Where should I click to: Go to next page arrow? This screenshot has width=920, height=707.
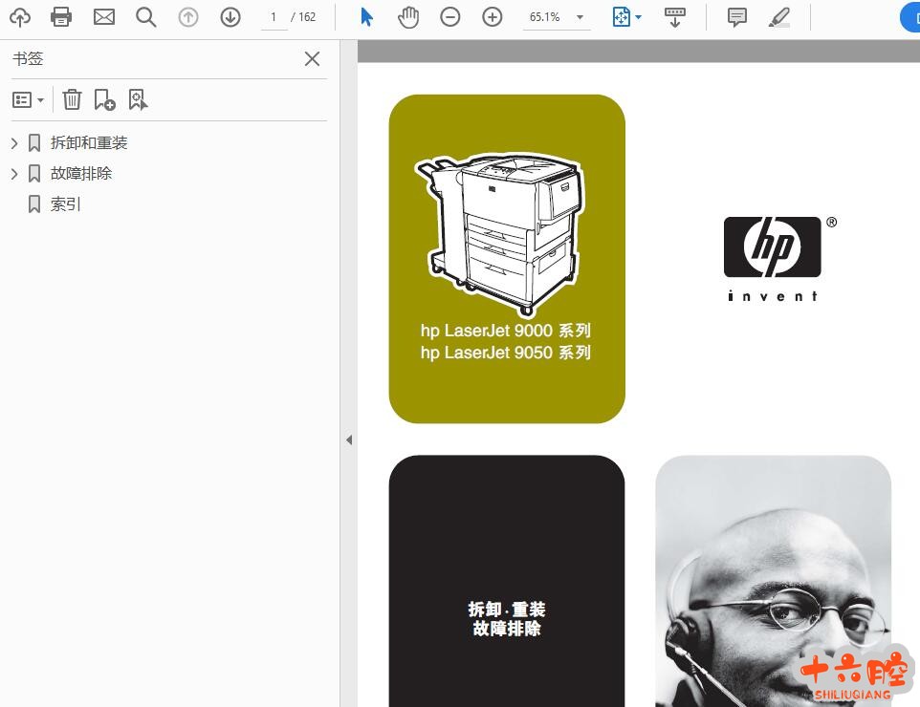(230, 16)
